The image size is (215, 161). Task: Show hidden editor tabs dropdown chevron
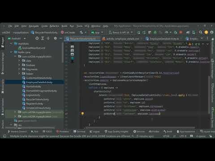[x=202, y=38]
